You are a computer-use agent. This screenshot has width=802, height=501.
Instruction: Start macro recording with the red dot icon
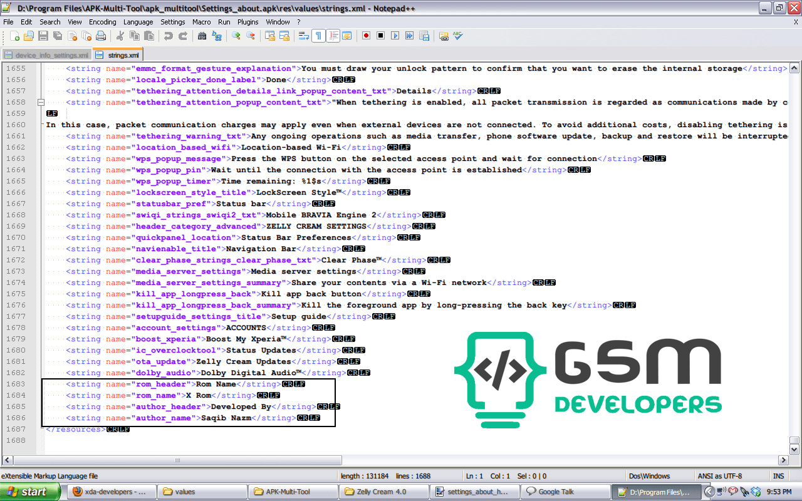pyautogui.click(x=367, y=36)
